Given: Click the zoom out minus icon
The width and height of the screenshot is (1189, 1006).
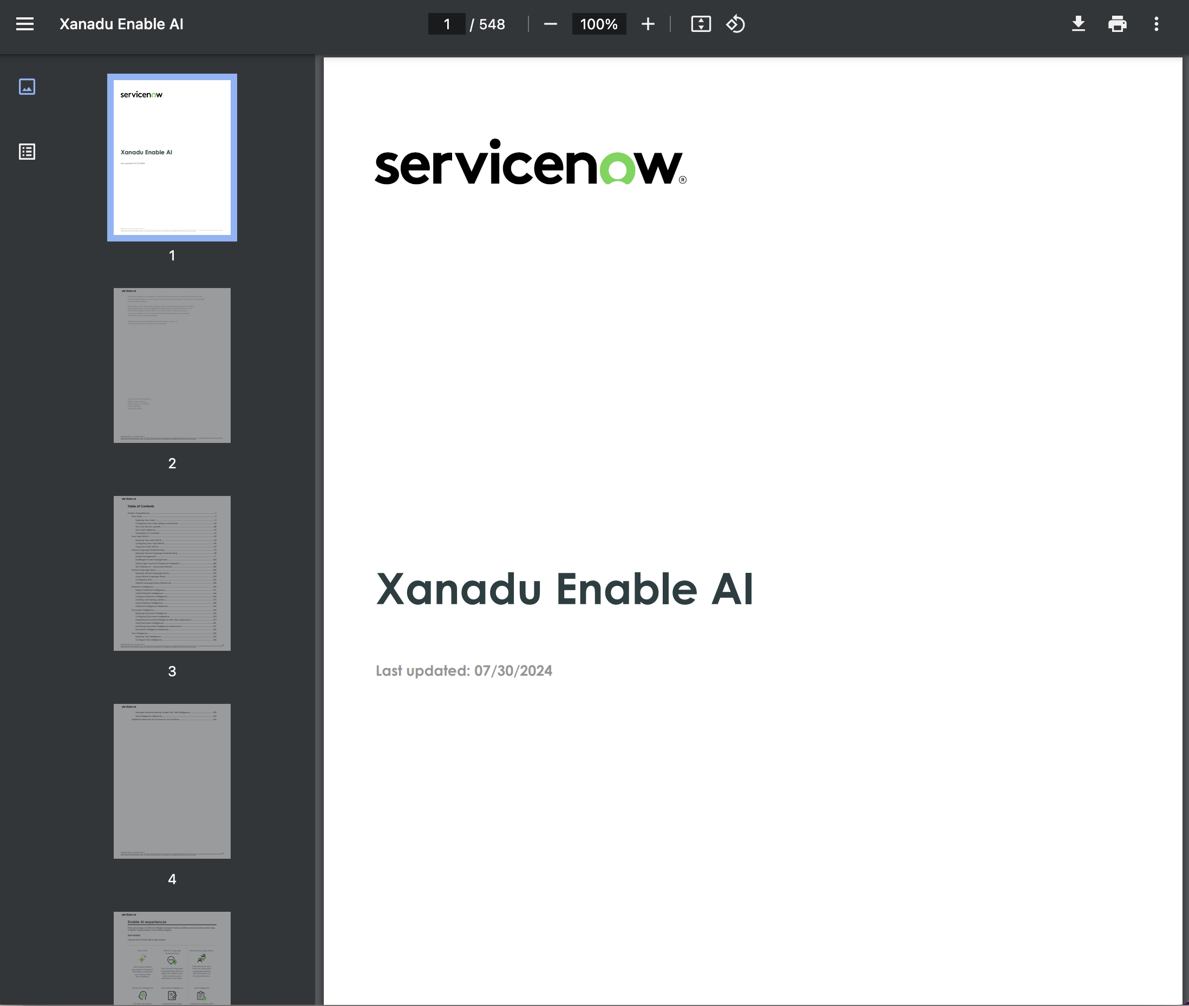Looking at the screenshot, I should (x=550, y=24).
